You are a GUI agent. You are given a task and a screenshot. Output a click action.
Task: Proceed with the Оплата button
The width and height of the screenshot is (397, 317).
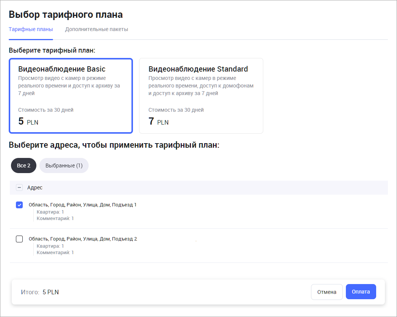coord(361,292)
